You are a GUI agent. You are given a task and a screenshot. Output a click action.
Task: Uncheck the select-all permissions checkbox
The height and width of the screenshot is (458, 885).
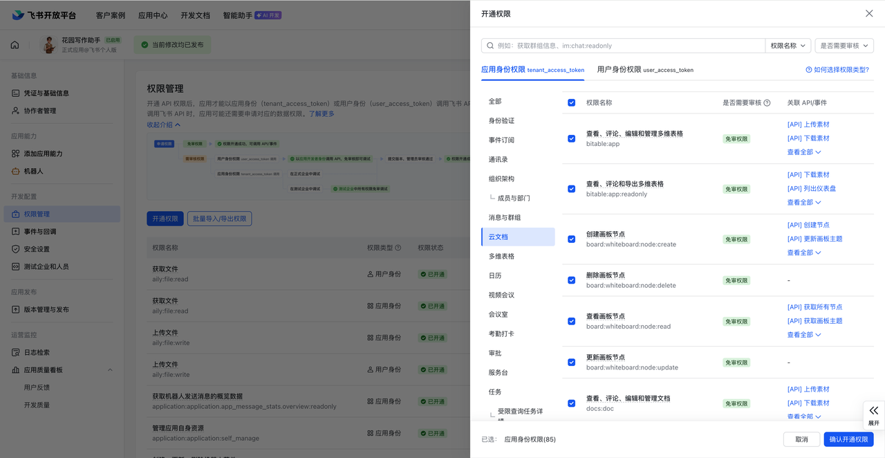pos(571,102)
